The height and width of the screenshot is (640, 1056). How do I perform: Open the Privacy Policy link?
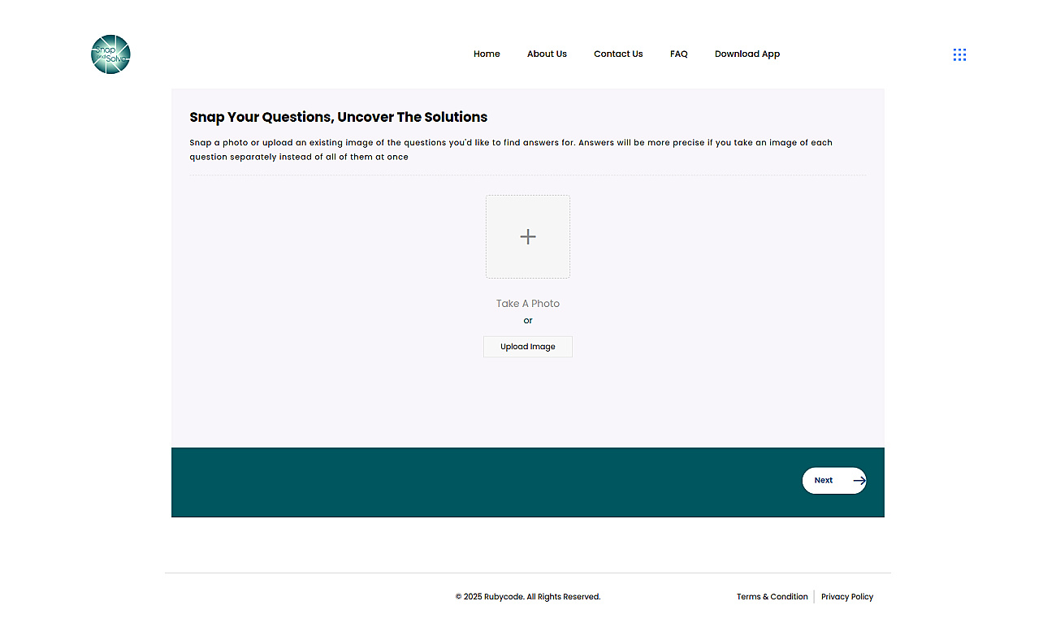[x=847, y=596]
